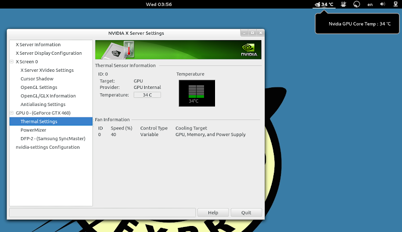The image size is (402, 232).
Task: Select the X Screen 0 entry
Action: pyautogui.click(x=27, y=62)
